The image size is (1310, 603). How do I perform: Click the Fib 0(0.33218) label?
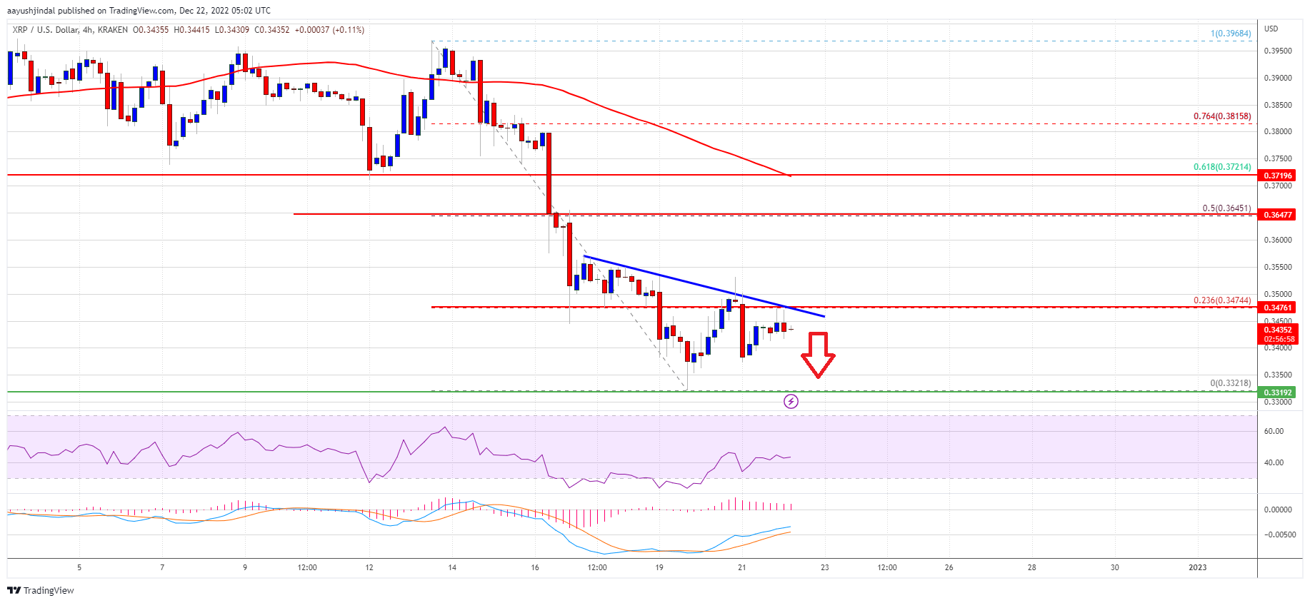click(1231, 383)
